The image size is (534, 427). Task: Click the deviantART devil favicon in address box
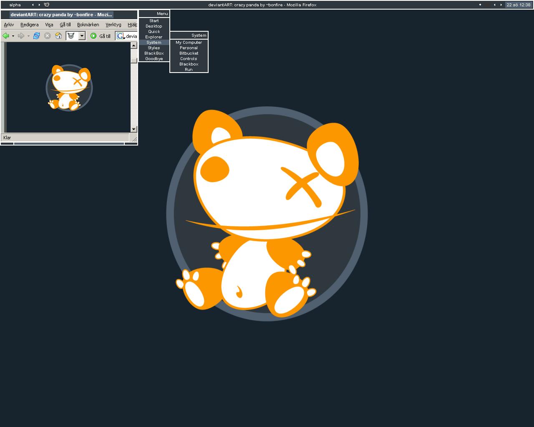coord(71,36)
